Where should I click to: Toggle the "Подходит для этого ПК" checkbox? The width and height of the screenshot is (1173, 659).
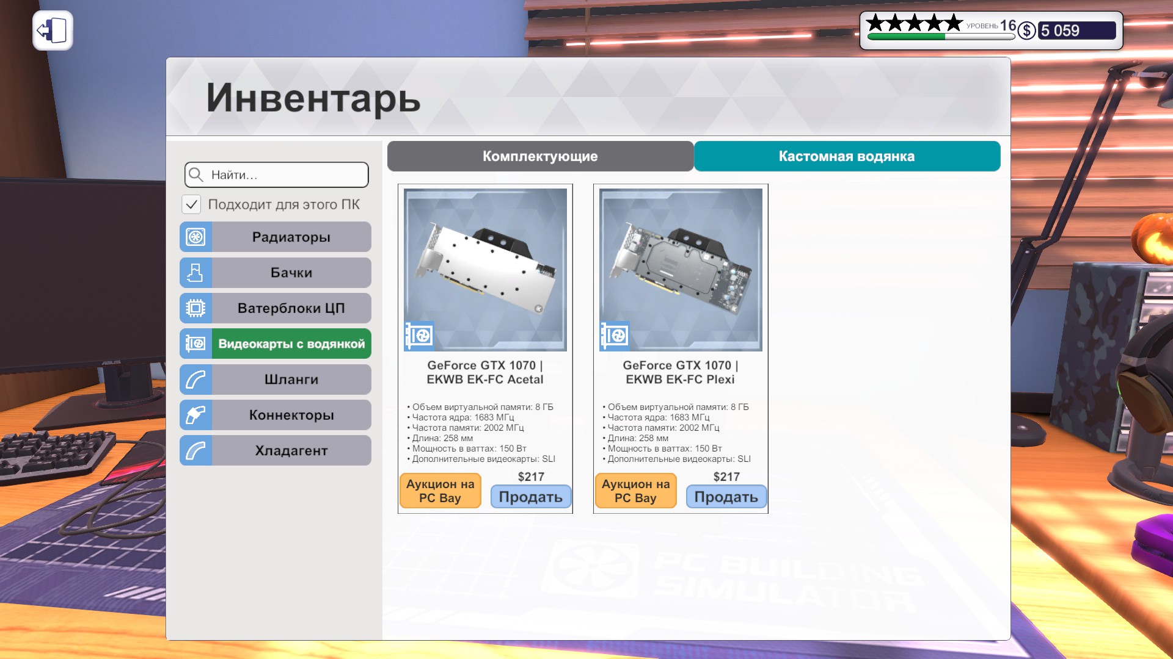point(191,204)
